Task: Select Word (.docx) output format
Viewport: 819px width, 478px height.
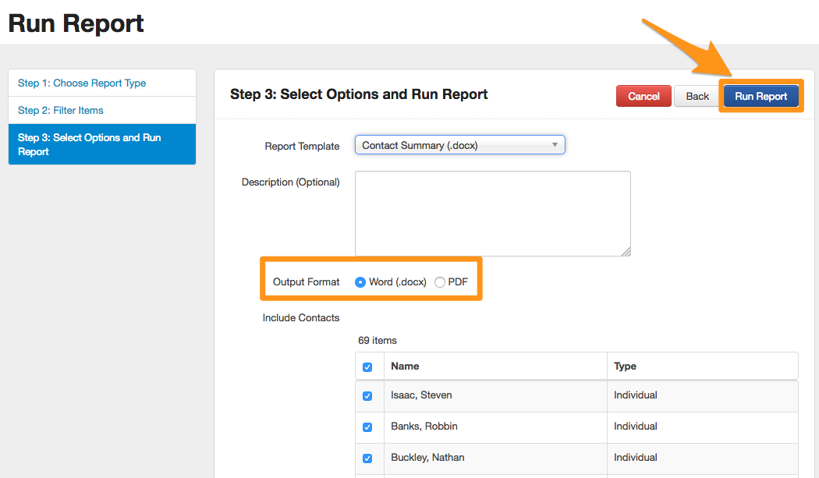Action: [360, 282]
